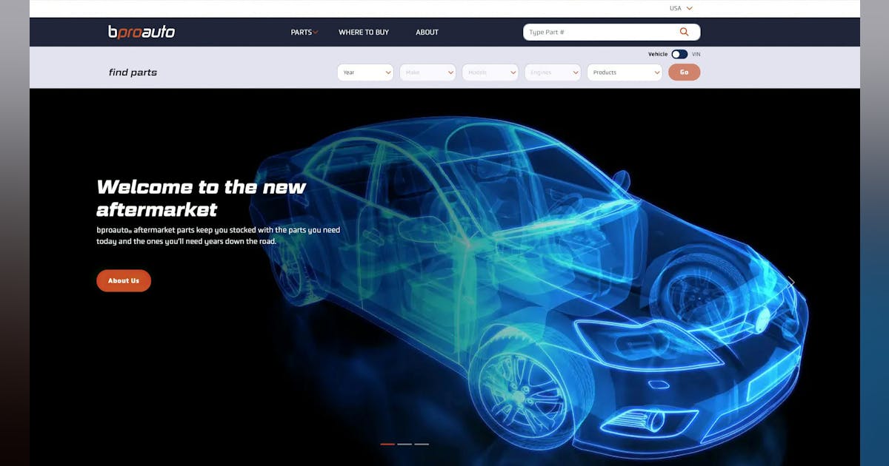Select the second carousel slide indicator

tap(404, 444)
